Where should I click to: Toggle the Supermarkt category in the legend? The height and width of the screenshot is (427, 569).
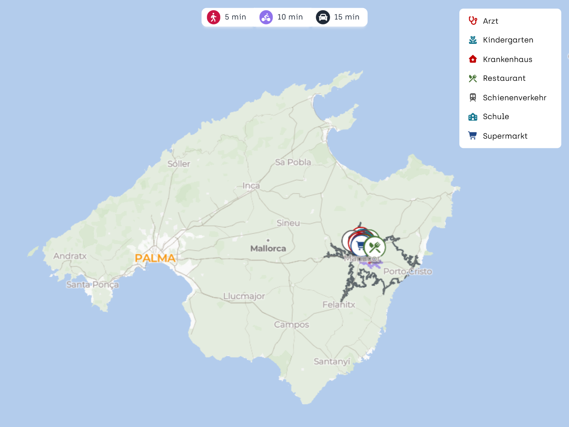pos(505,136)
